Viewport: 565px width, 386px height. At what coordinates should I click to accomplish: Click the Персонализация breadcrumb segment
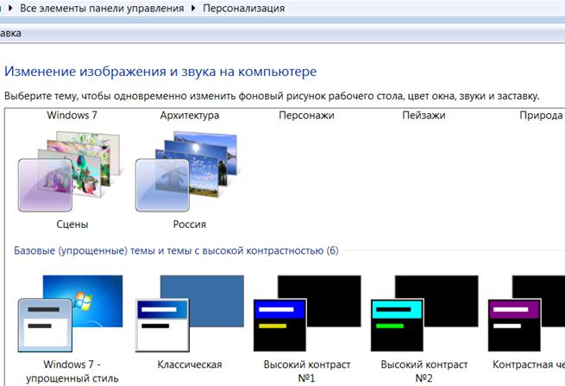[243, 8]
